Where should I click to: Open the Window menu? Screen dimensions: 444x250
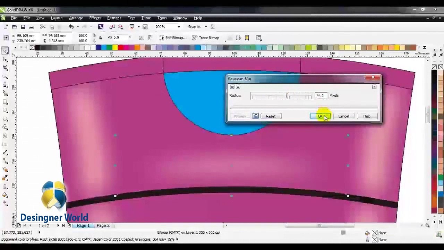pos(180,18)
